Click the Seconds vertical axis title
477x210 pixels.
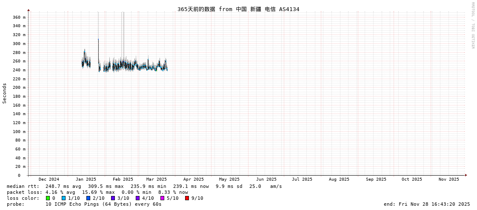pyautogui.click(x=5, y=93)
